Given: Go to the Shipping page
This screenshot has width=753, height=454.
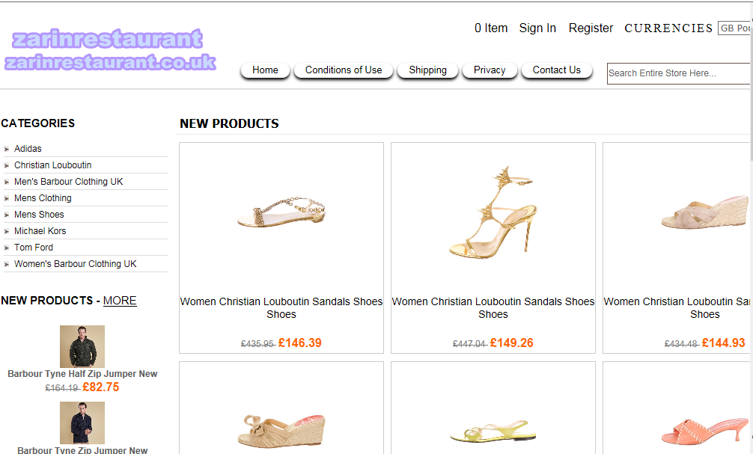Looking at the screenshot, I should pos(427,70).
